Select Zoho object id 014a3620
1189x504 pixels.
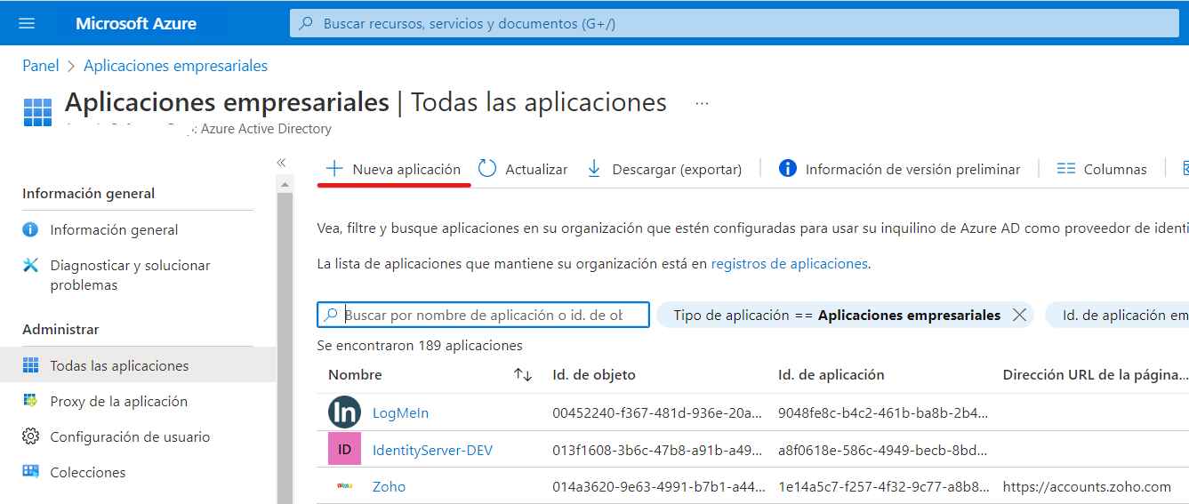coord(657,487)
